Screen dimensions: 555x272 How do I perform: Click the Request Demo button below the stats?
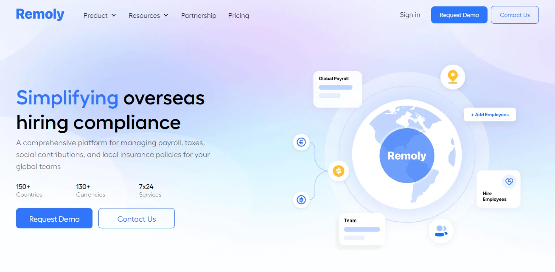[x=54, y=219]
